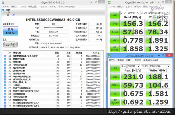This screenshot has width=175, height=115.
Task: Open test count dropdown in I: drive CrystalDiskMark
Action: tap(123, 13)
